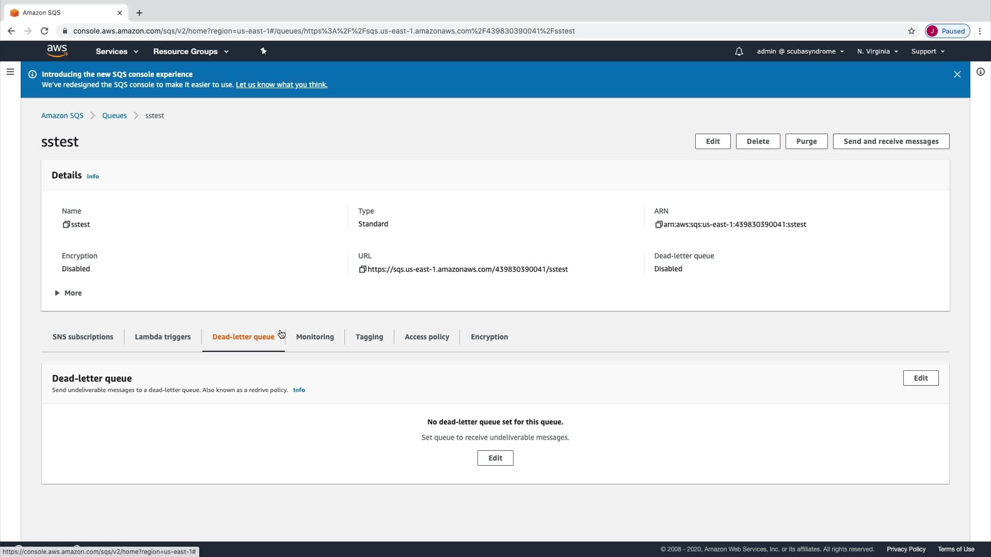
Task: Click 'Let us know what you think' link
Action: click(281, 85)
